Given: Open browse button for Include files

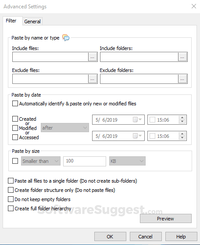Looking at the screenshot, I should click(93, 57).
